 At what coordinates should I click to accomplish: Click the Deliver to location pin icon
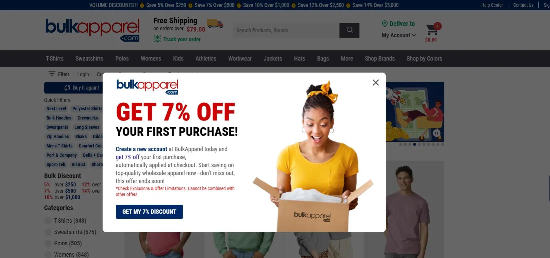click(x=385, y=24)
